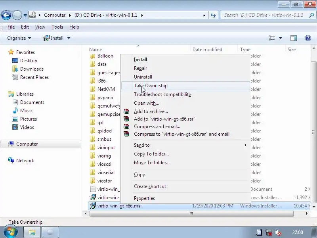Viewport: 317px width, 238px height.
Task: Expand the address bar history dropdown
Action: 204,15
